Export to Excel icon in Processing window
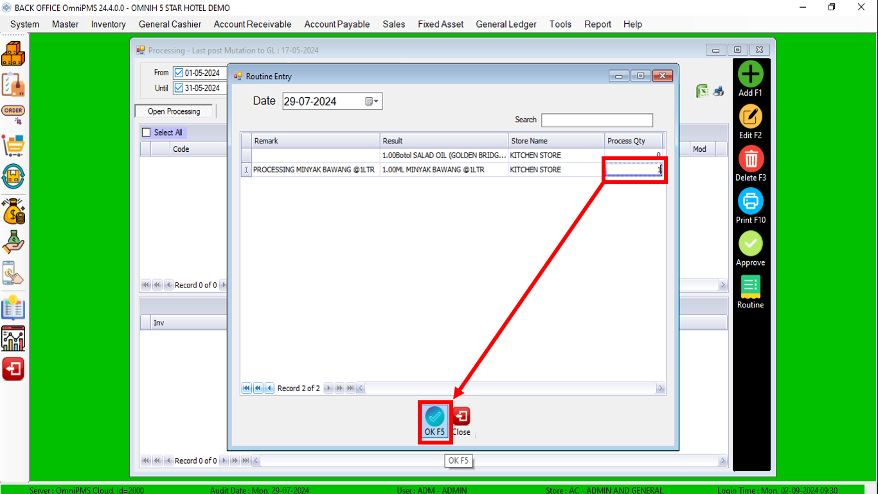This screenshot has width=878, height=494. (703, 91)
